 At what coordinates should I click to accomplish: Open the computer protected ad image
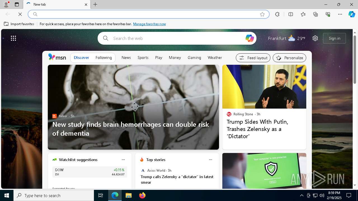(264, 171)
